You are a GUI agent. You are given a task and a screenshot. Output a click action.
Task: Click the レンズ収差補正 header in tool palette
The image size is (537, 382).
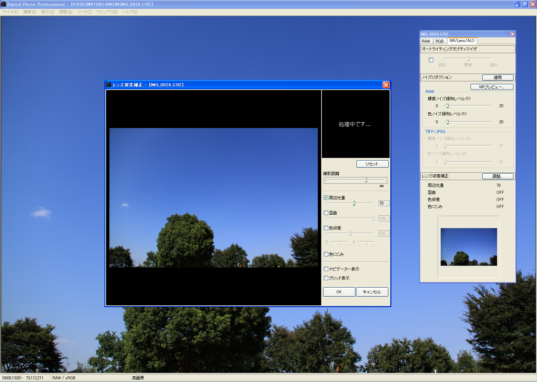coord(435,176)
